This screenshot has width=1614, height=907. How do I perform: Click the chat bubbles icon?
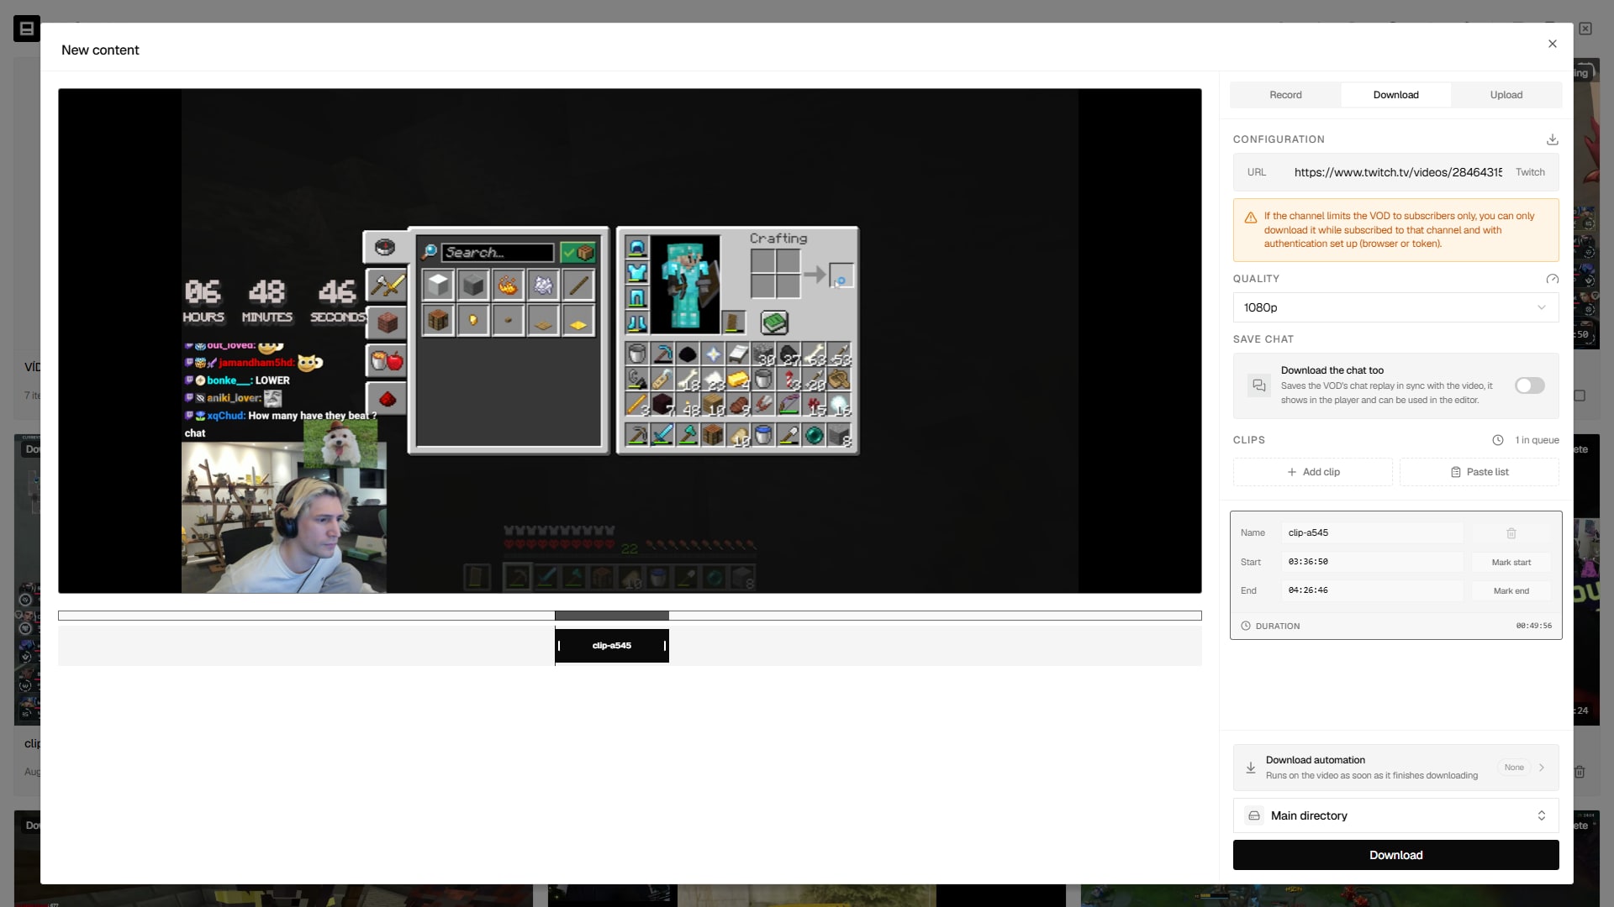[1258, 385]
